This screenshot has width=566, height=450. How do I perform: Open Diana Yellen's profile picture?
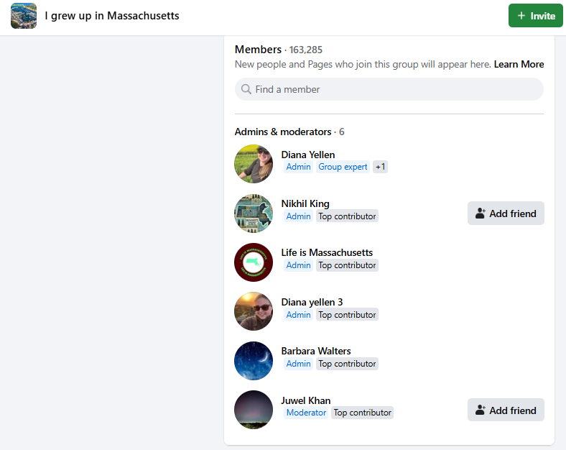[254, 164]
